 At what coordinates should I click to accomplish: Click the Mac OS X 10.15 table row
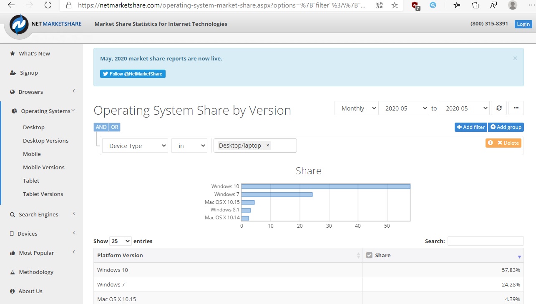309,298
